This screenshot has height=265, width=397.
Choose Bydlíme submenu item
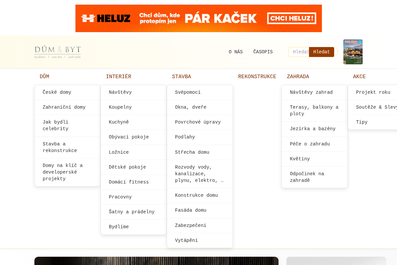pos(134,227)
